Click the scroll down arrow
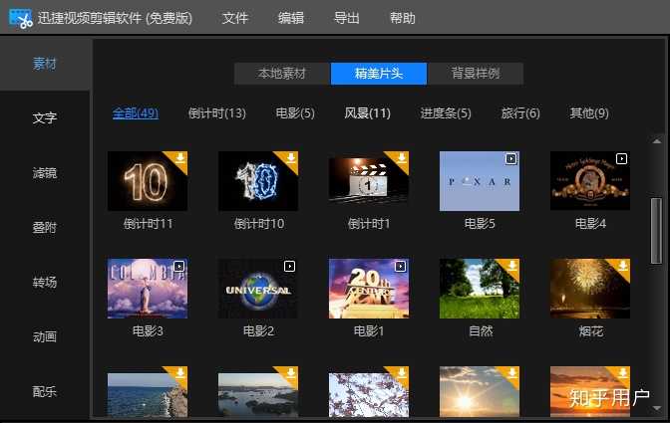Viewport: 670px width, 423px height. (x=657, y=408)
